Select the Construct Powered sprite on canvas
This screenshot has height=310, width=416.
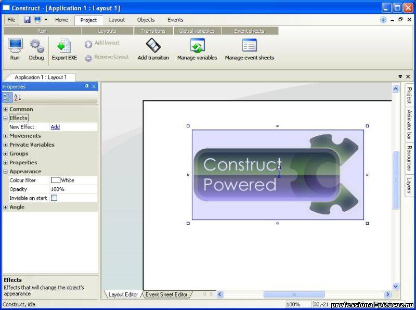click(278, 175)
